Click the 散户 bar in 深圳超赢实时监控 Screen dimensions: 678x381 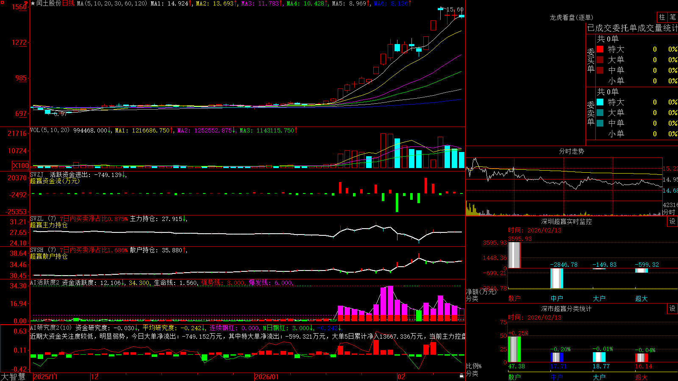pyautogui.click(x=514, y=255)
